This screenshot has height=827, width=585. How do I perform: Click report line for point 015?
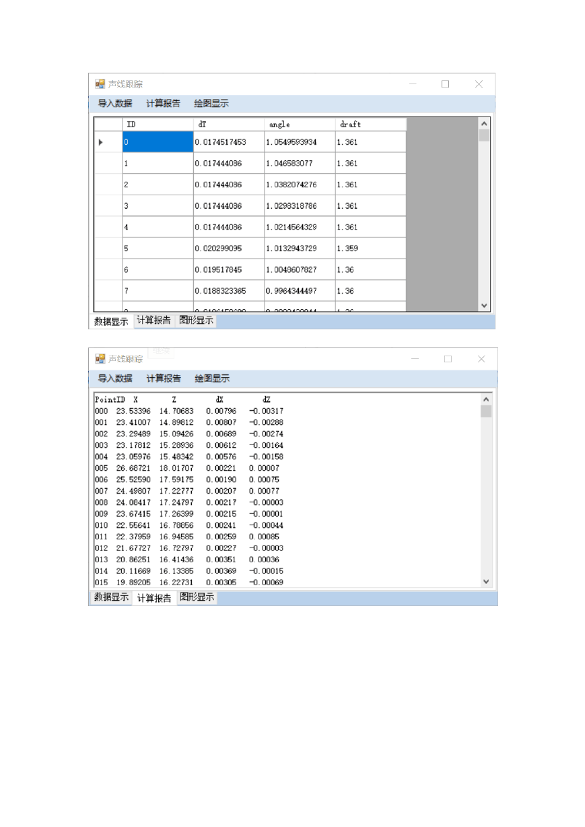(189, 582)
